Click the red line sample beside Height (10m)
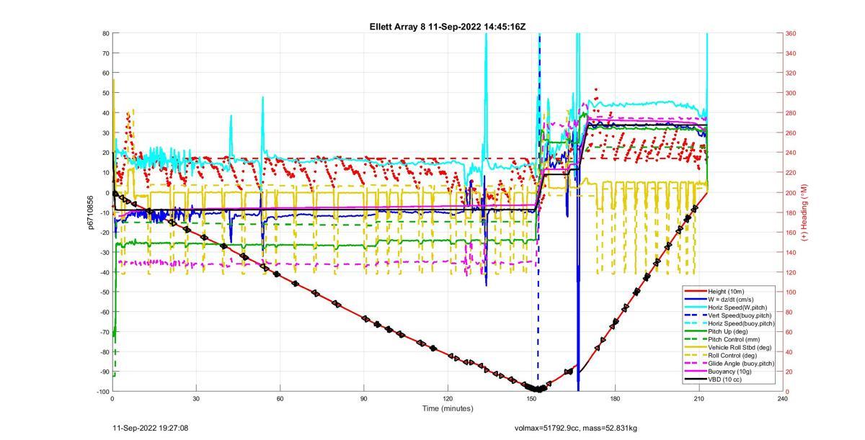 (696, 291)
